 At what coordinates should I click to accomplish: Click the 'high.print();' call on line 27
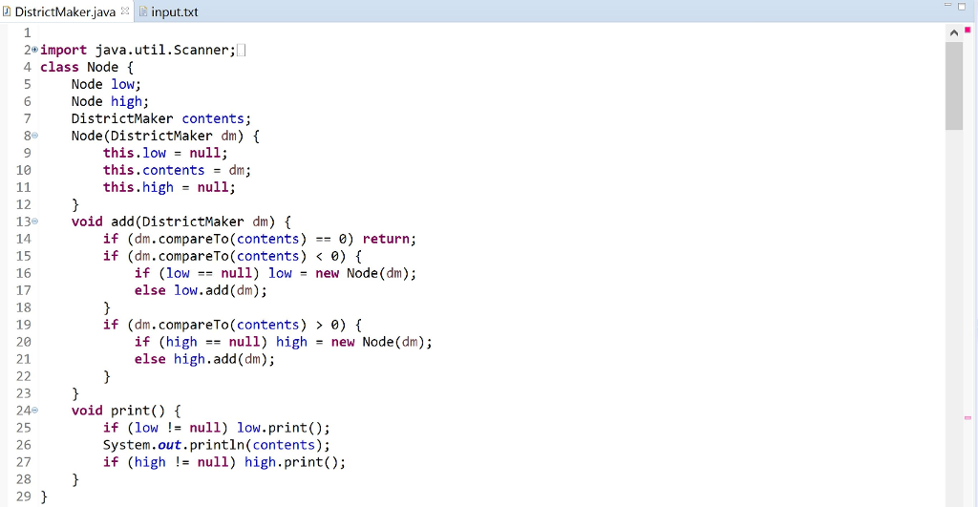point(295,462)
